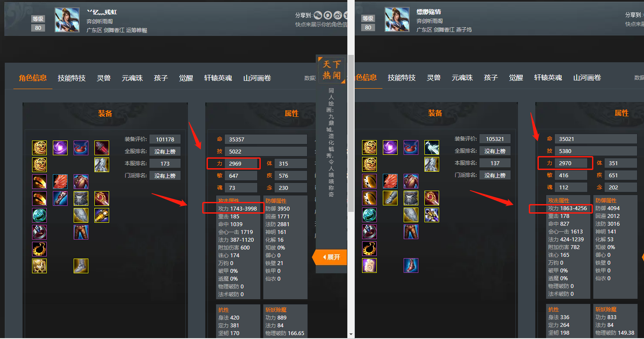Share to Weibo via the share icon

click(338, 15)
